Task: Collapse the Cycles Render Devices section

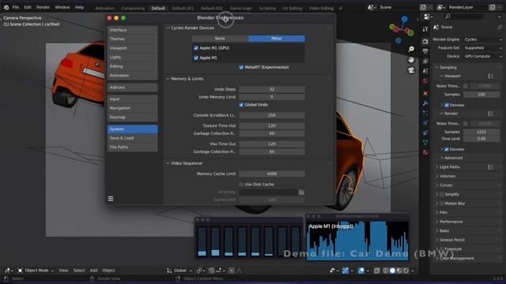Action: click(168, 28)
